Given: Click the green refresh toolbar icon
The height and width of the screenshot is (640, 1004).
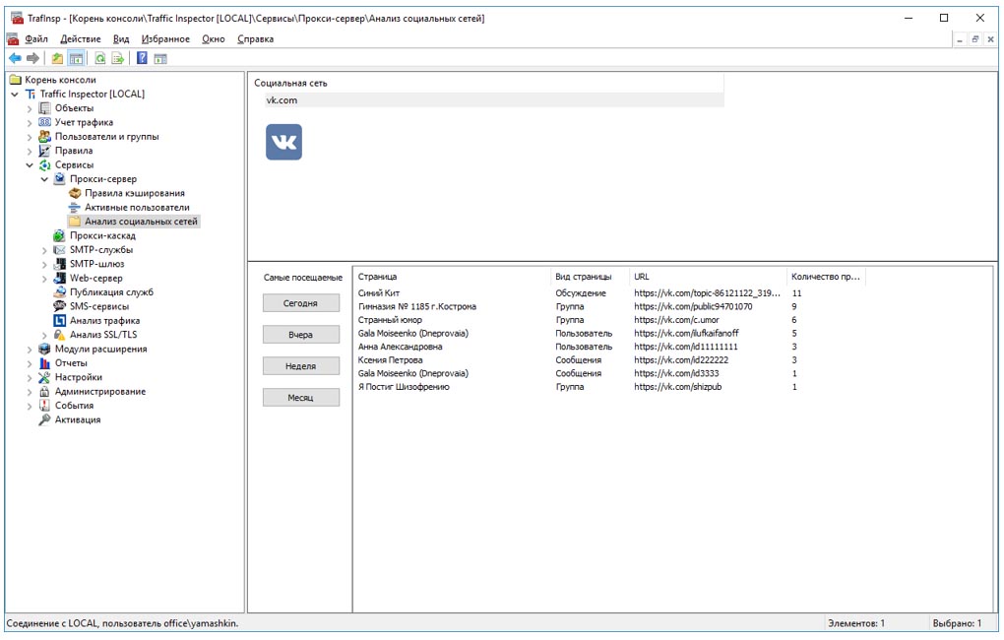Looking at the screenshot, I should (99, 58).
